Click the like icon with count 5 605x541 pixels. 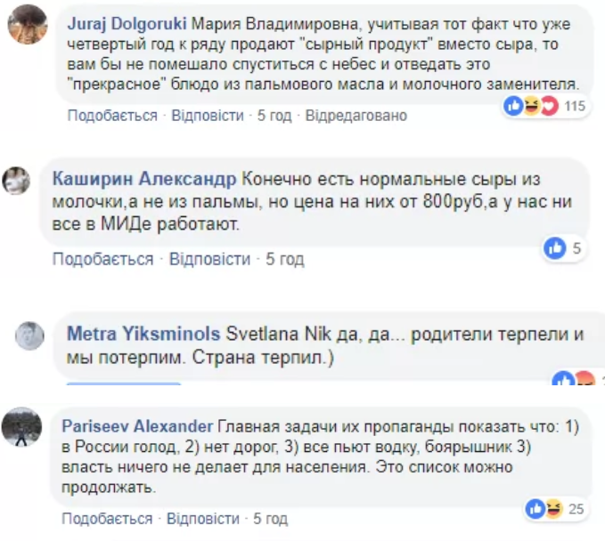coord(564,248)
